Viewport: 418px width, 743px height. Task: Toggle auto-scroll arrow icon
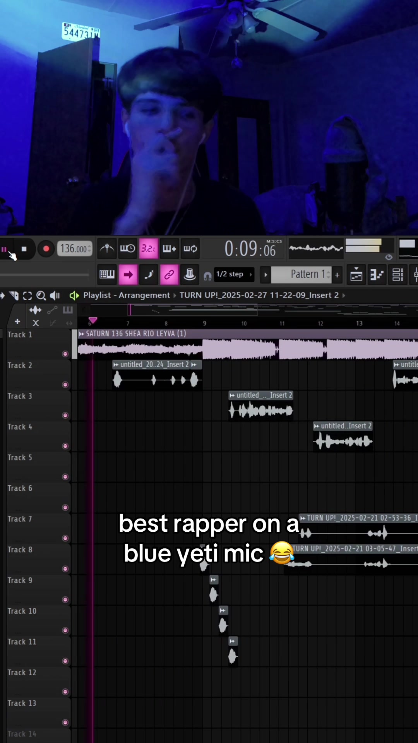pyautogui.click(x=128, y=275)
